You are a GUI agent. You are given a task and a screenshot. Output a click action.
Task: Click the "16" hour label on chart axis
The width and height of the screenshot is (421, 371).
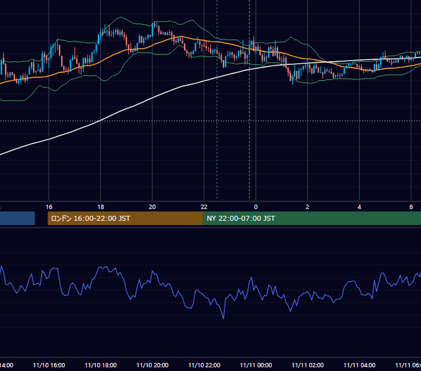click(49, 207)
